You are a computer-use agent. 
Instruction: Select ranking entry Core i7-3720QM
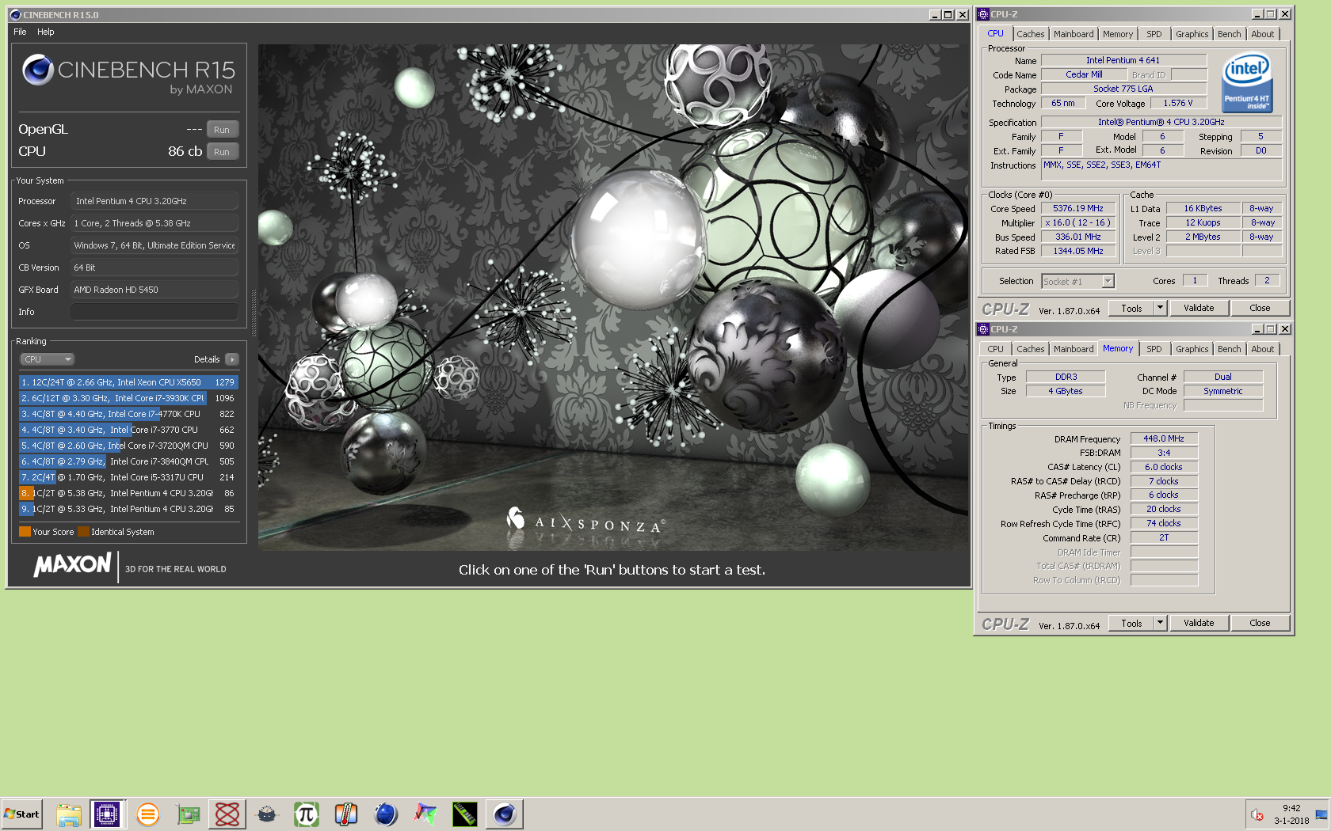point(128,446)
